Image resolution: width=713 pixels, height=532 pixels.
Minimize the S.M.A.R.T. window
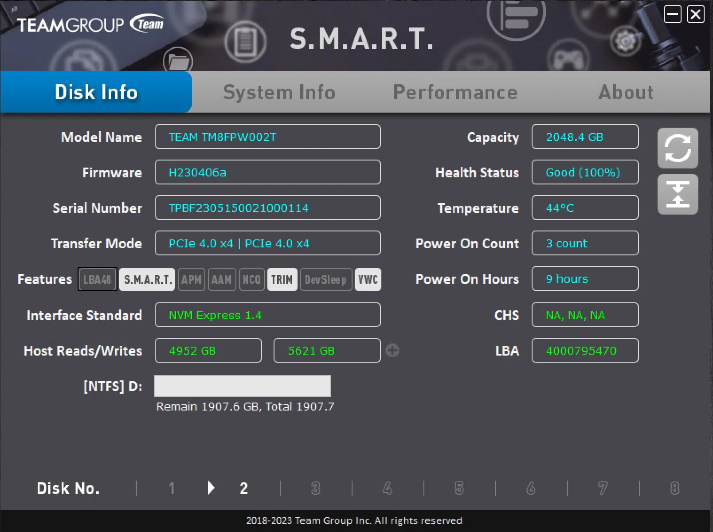[x=672, y=15]
